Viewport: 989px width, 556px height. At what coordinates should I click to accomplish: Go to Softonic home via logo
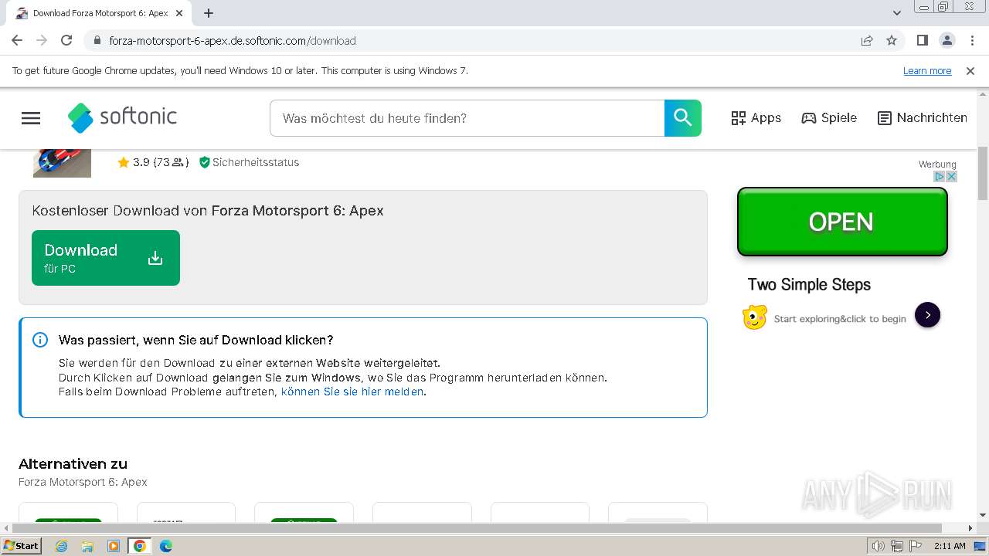122,117
